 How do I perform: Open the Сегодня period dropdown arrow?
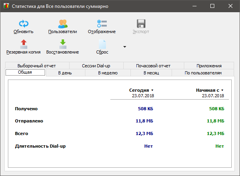[x=152, y=90]
